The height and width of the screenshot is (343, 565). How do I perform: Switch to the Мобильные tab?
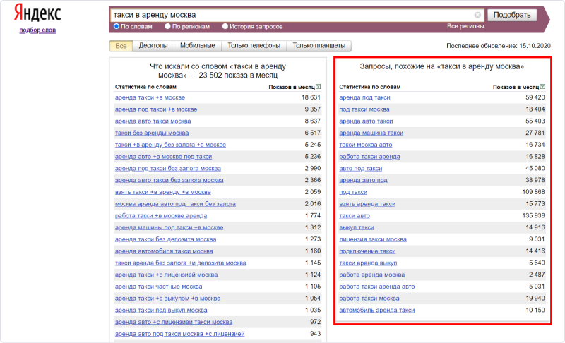tap(198, 46)
